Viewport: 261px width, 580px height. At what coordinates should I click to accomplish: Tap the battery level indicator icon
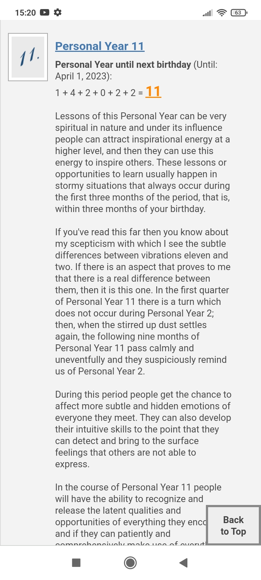coord(239,13)
